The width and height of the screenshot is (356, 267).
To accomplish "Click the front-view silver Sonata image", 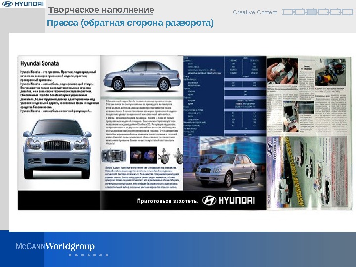I will (x=57, y=149).
